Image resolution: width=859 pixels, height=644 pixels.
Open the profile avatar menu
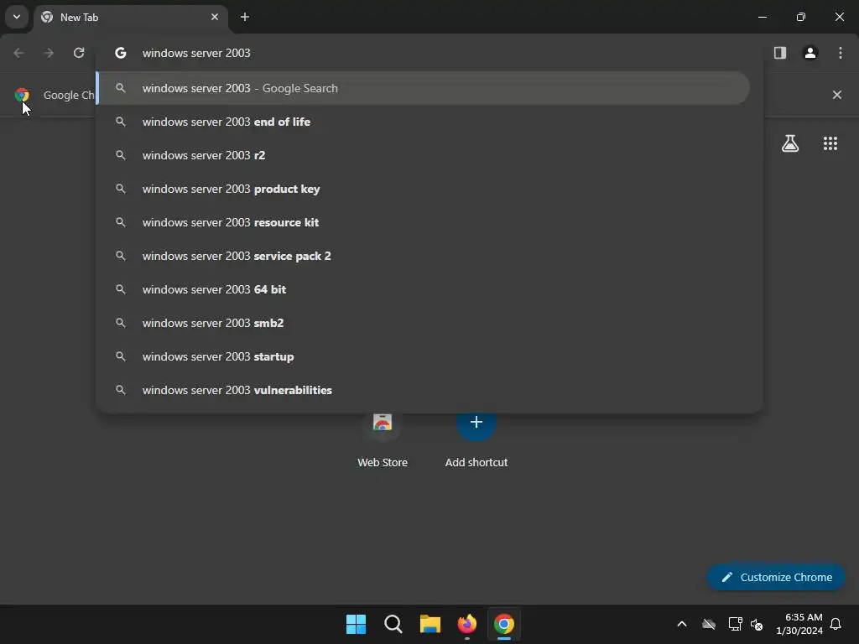click(810, 53)
